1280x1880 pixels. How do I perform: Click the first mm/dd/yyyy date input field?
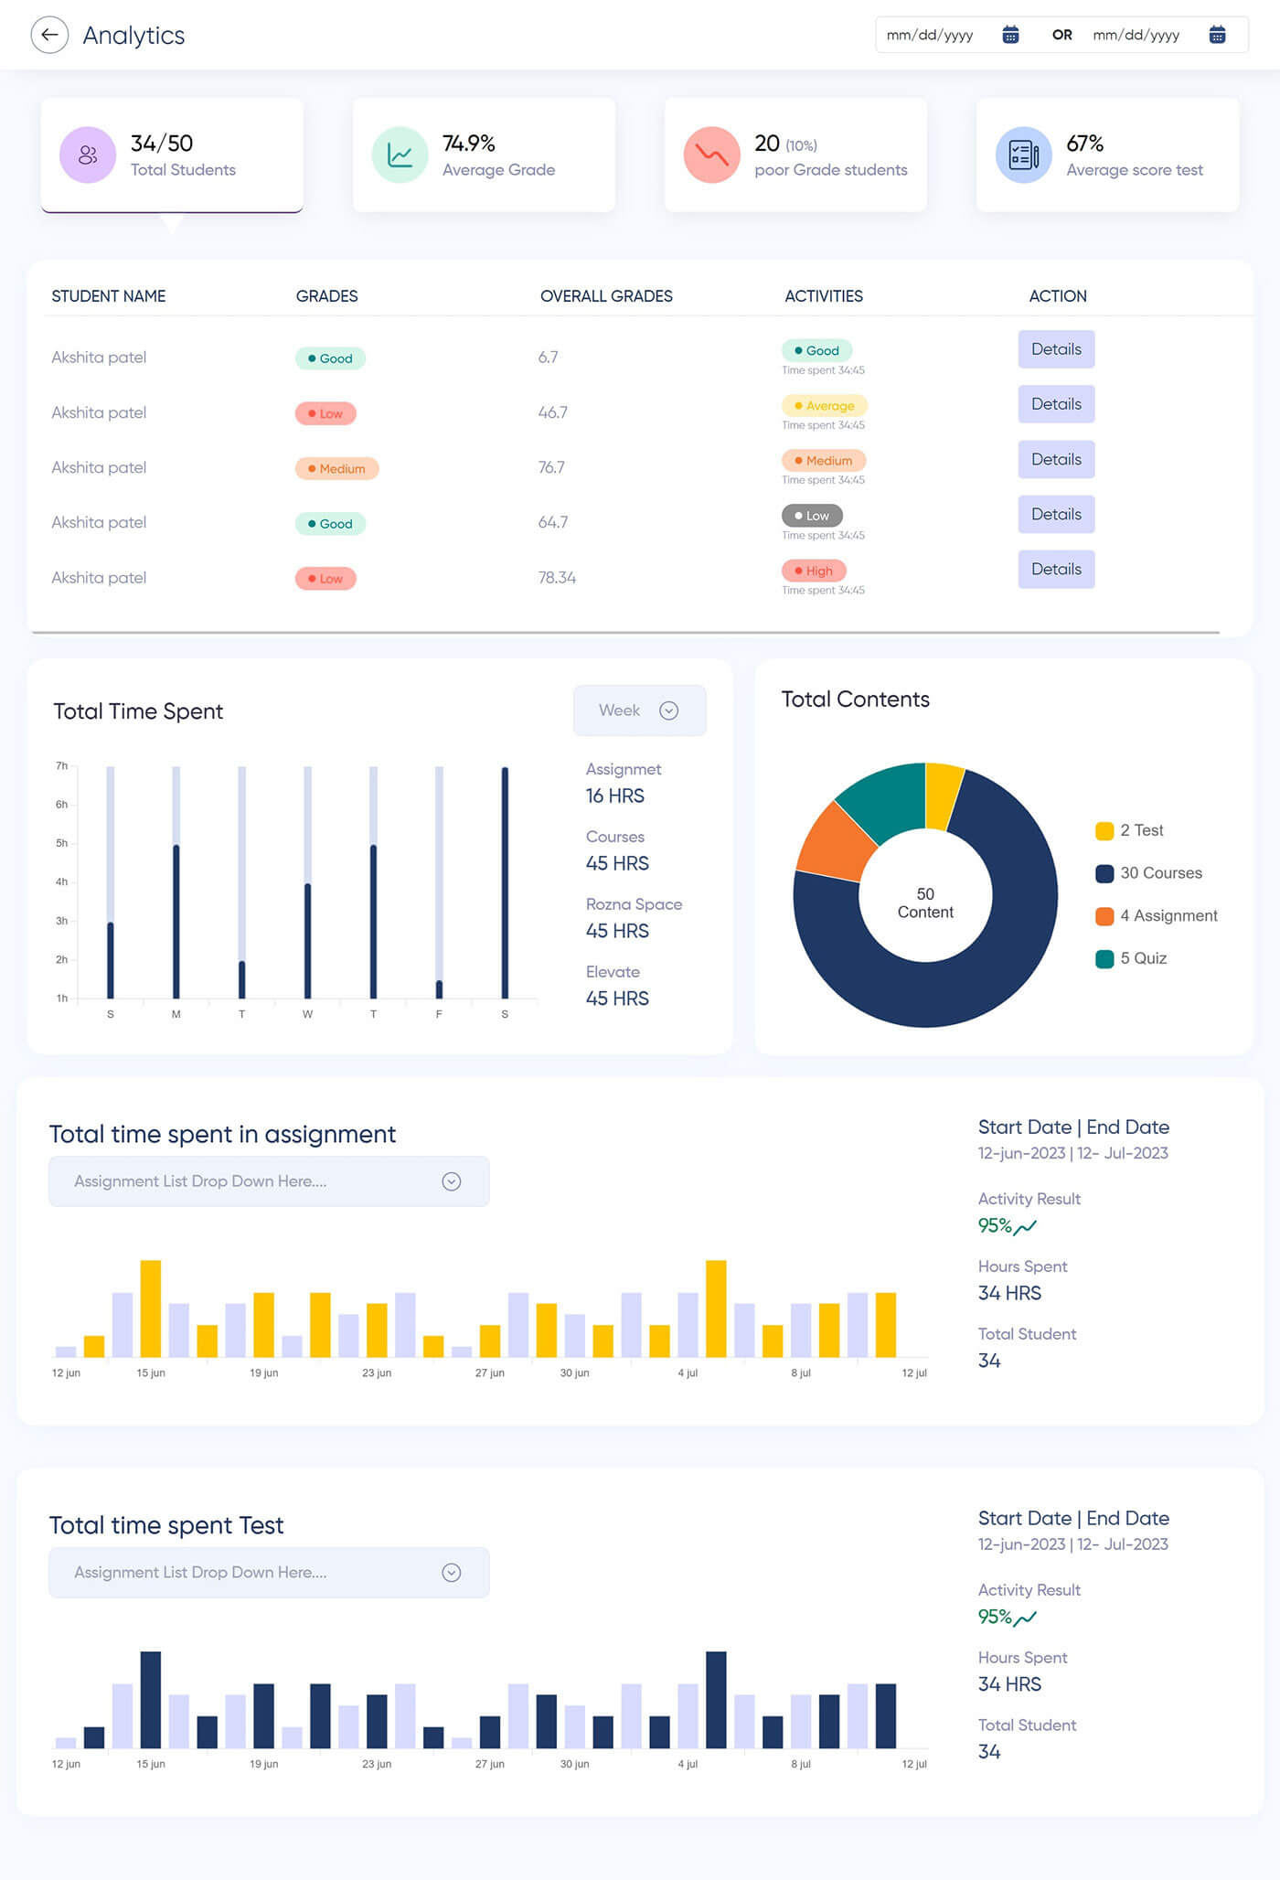930,35
